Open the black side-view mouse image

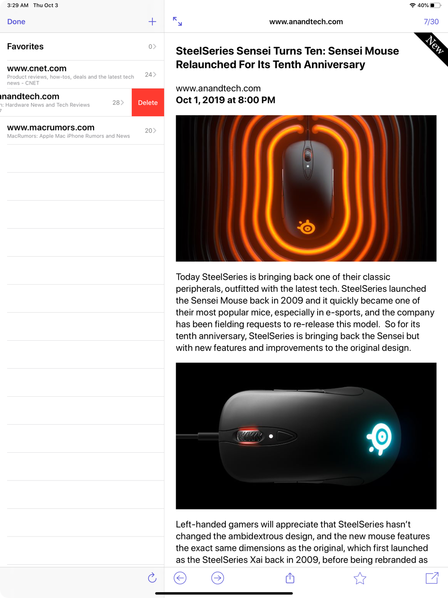(306, 436)
